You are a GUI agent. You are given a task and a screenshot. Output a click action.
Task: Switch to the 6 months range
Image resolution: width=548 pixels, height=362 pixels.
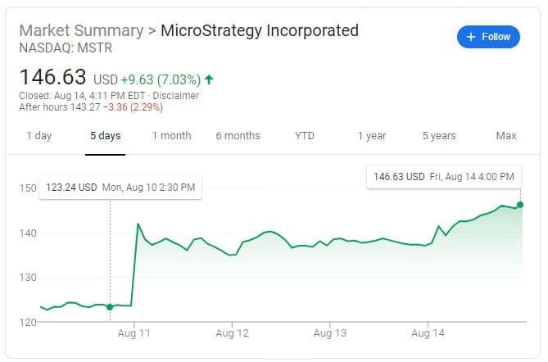(238, 136)
